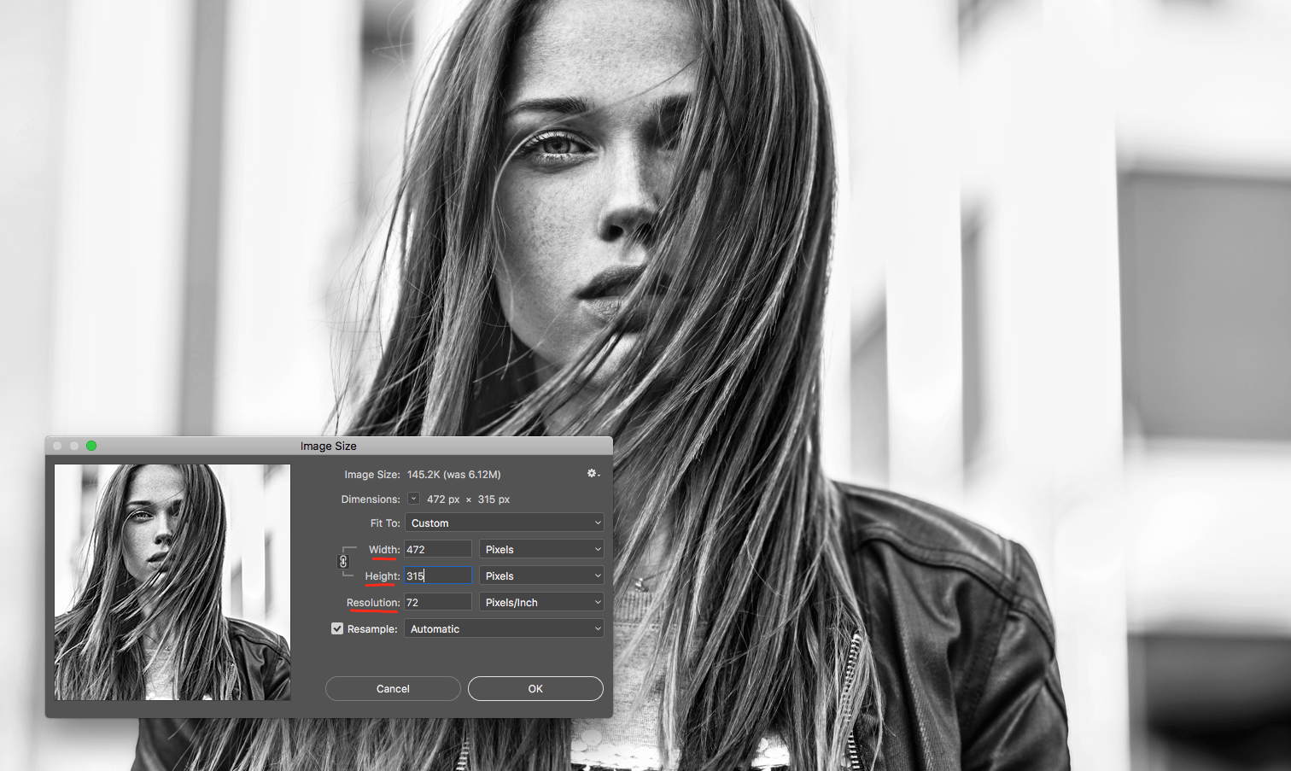
Task: Click the green zoom button of Image Size dialog
Action: coord(91,446)
